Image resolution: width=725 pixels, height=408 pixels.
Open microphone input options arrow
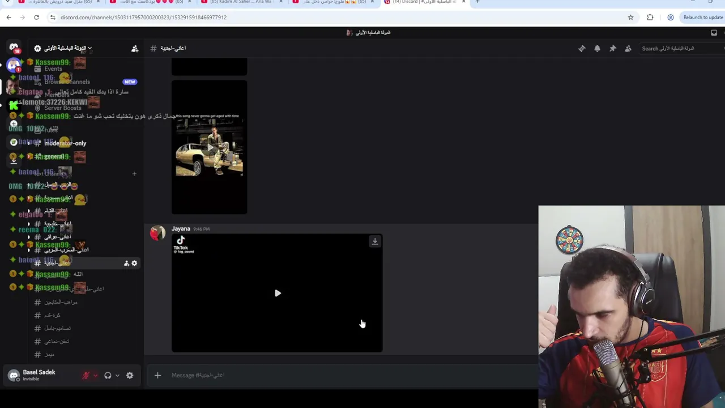coord(95,375)
